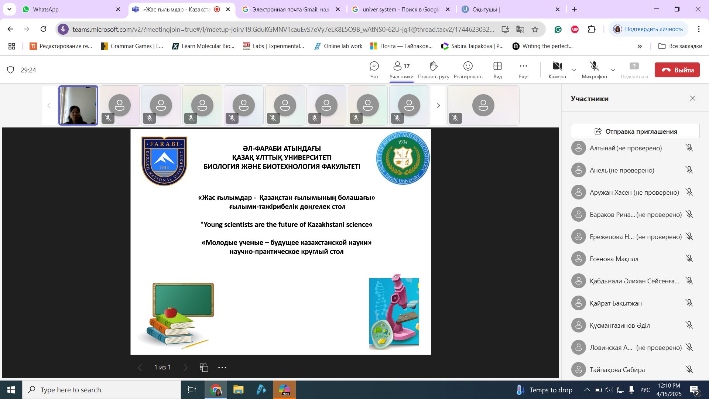
Task: Open the React emoji menu
Action: point(468,70)
